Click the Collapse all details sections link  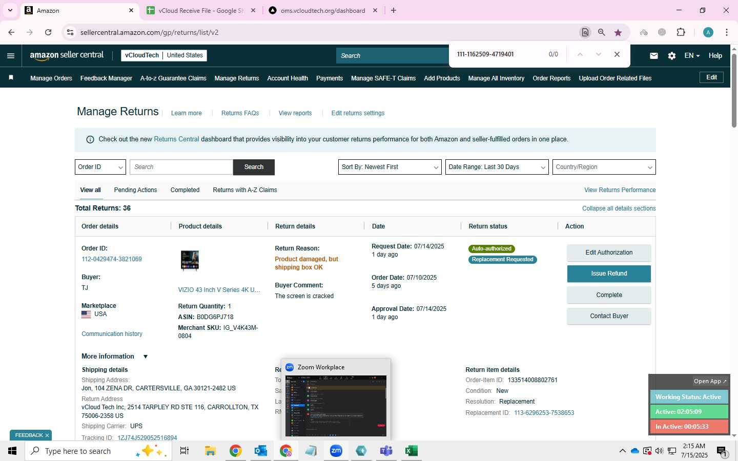pos(619,208)
